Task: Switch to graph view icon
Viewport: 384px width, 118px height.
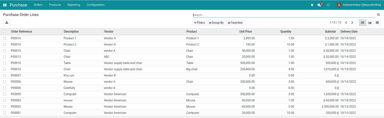Action: click(370, 23)
